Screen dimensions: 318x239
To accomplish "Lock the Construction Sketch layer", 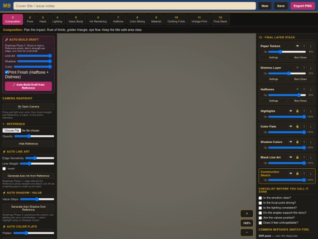I will click(x=297, y=173).
